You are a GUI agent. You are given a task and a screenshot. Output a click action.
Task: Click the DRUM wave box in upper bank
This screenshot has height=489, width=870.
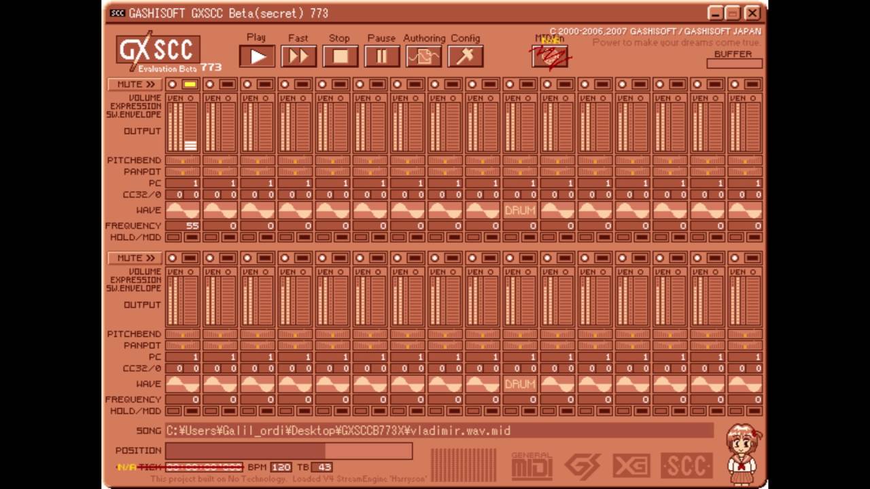tap(520, 211)
